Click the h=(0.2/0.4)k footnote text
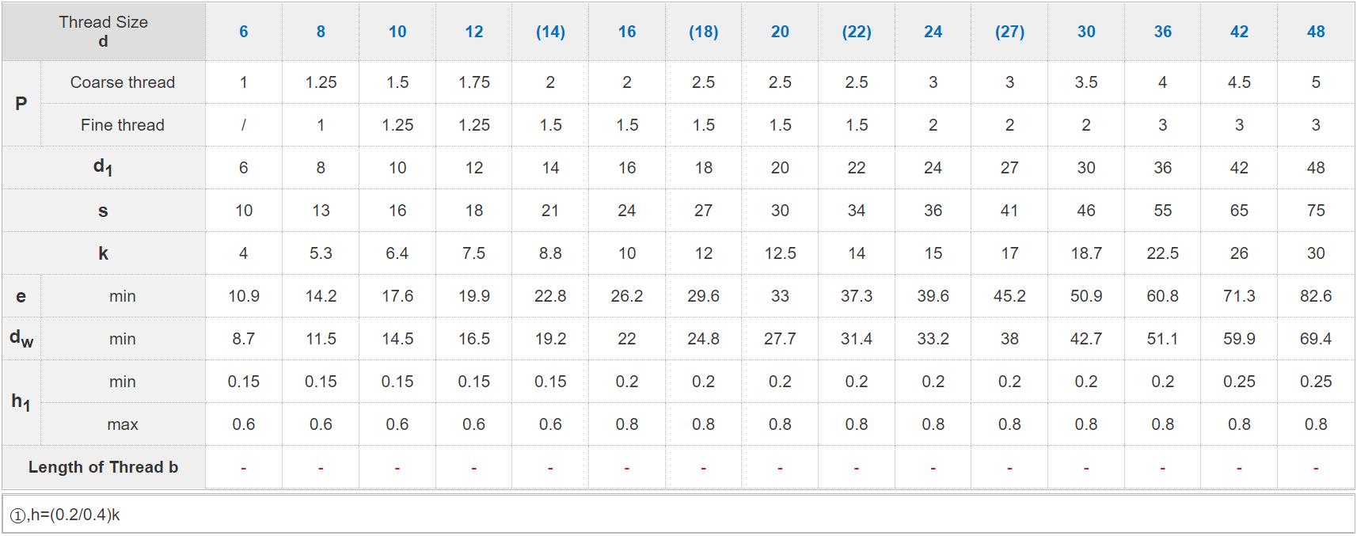 74,515
